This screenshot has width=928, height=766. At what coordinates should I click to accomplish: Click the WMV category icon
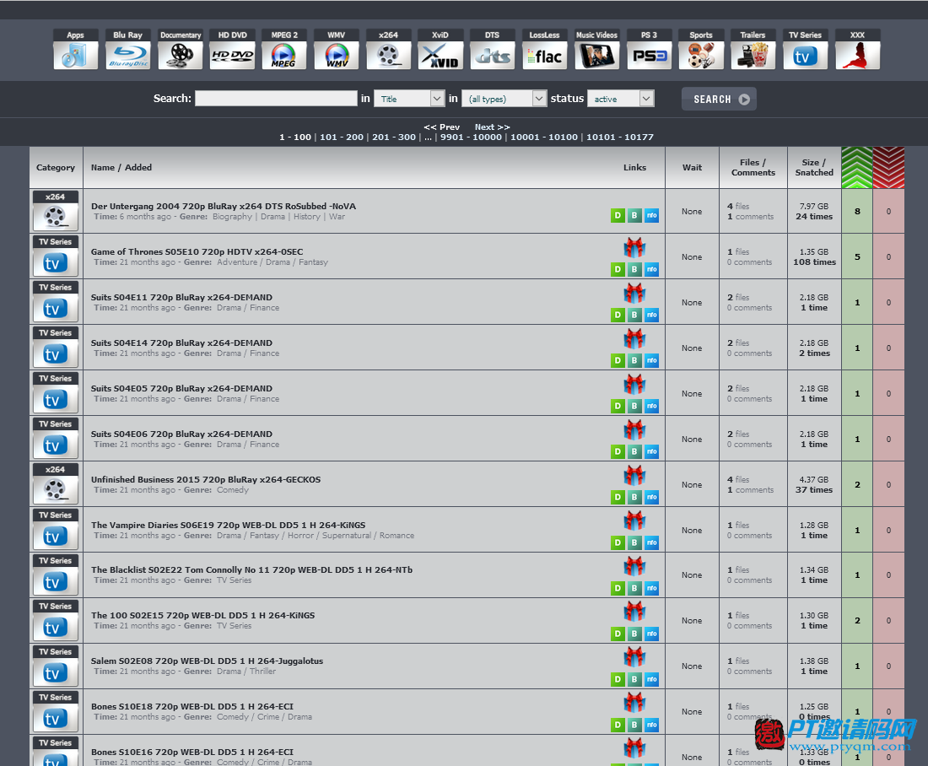pyautogui.click(x=336, y=49)
